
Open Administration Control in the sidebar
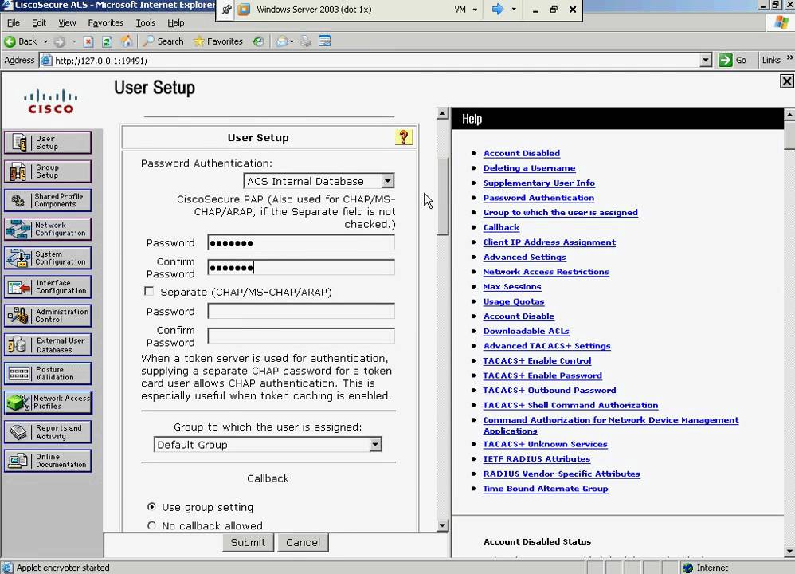tap(48, 316)
